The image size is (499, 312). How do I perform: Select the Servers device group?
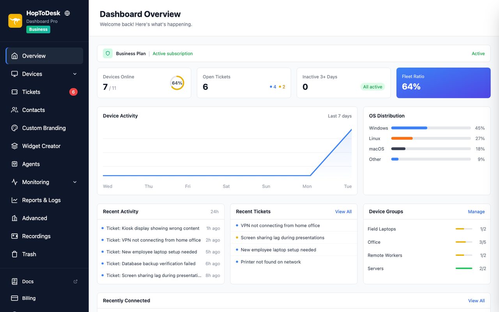coord(427,268)
